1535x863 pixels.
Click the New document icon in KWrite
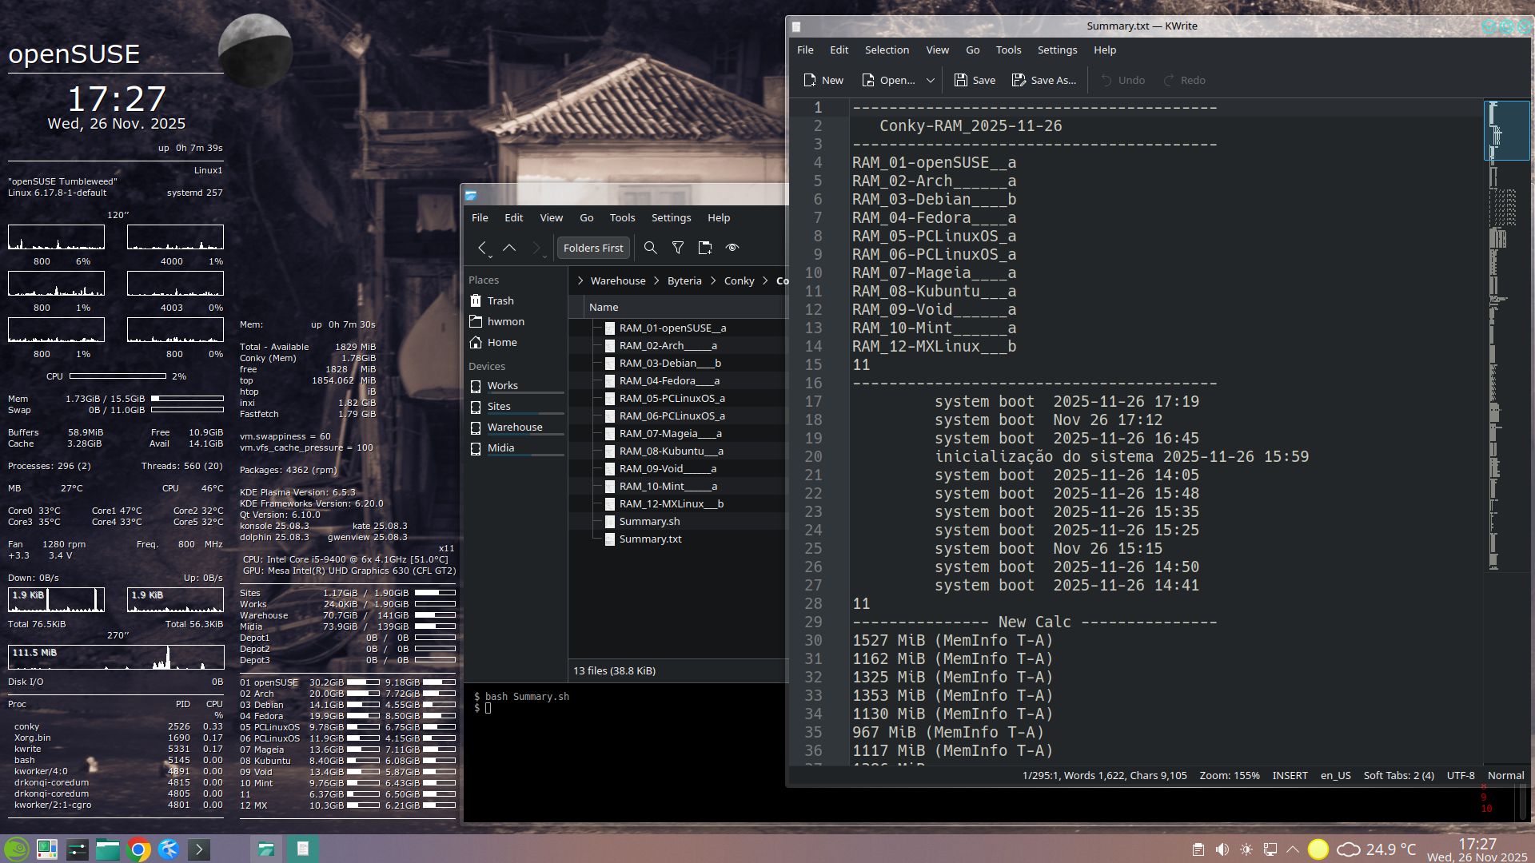coord(823,80)
